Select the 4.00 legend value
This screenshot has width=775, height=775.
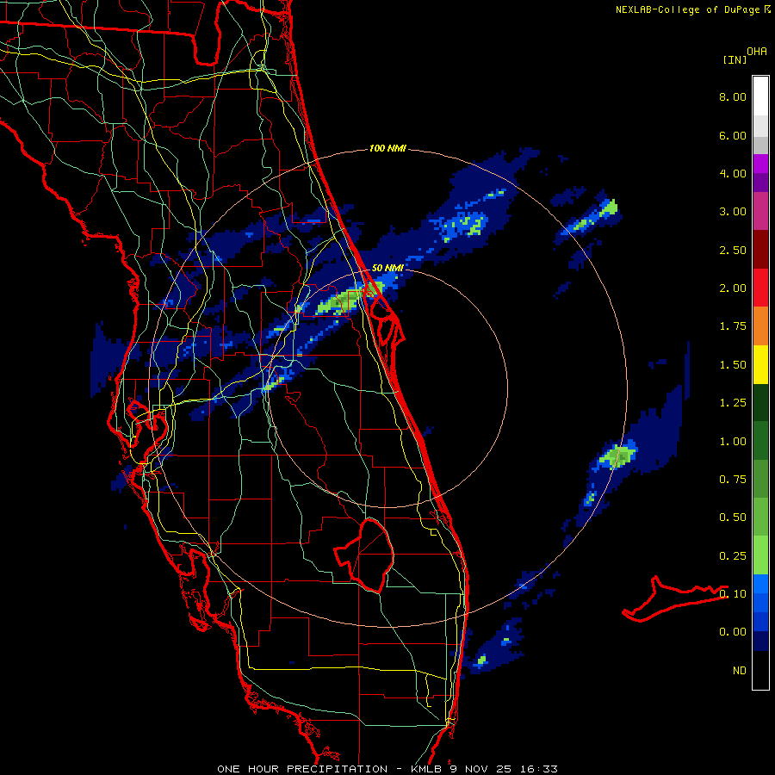coord(733,173)
